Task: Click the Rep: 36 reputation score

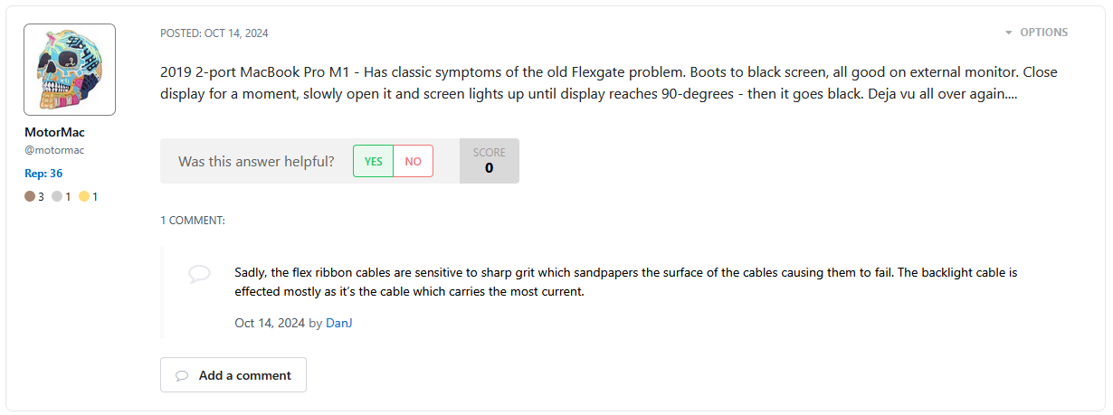Action: (43, 174)
